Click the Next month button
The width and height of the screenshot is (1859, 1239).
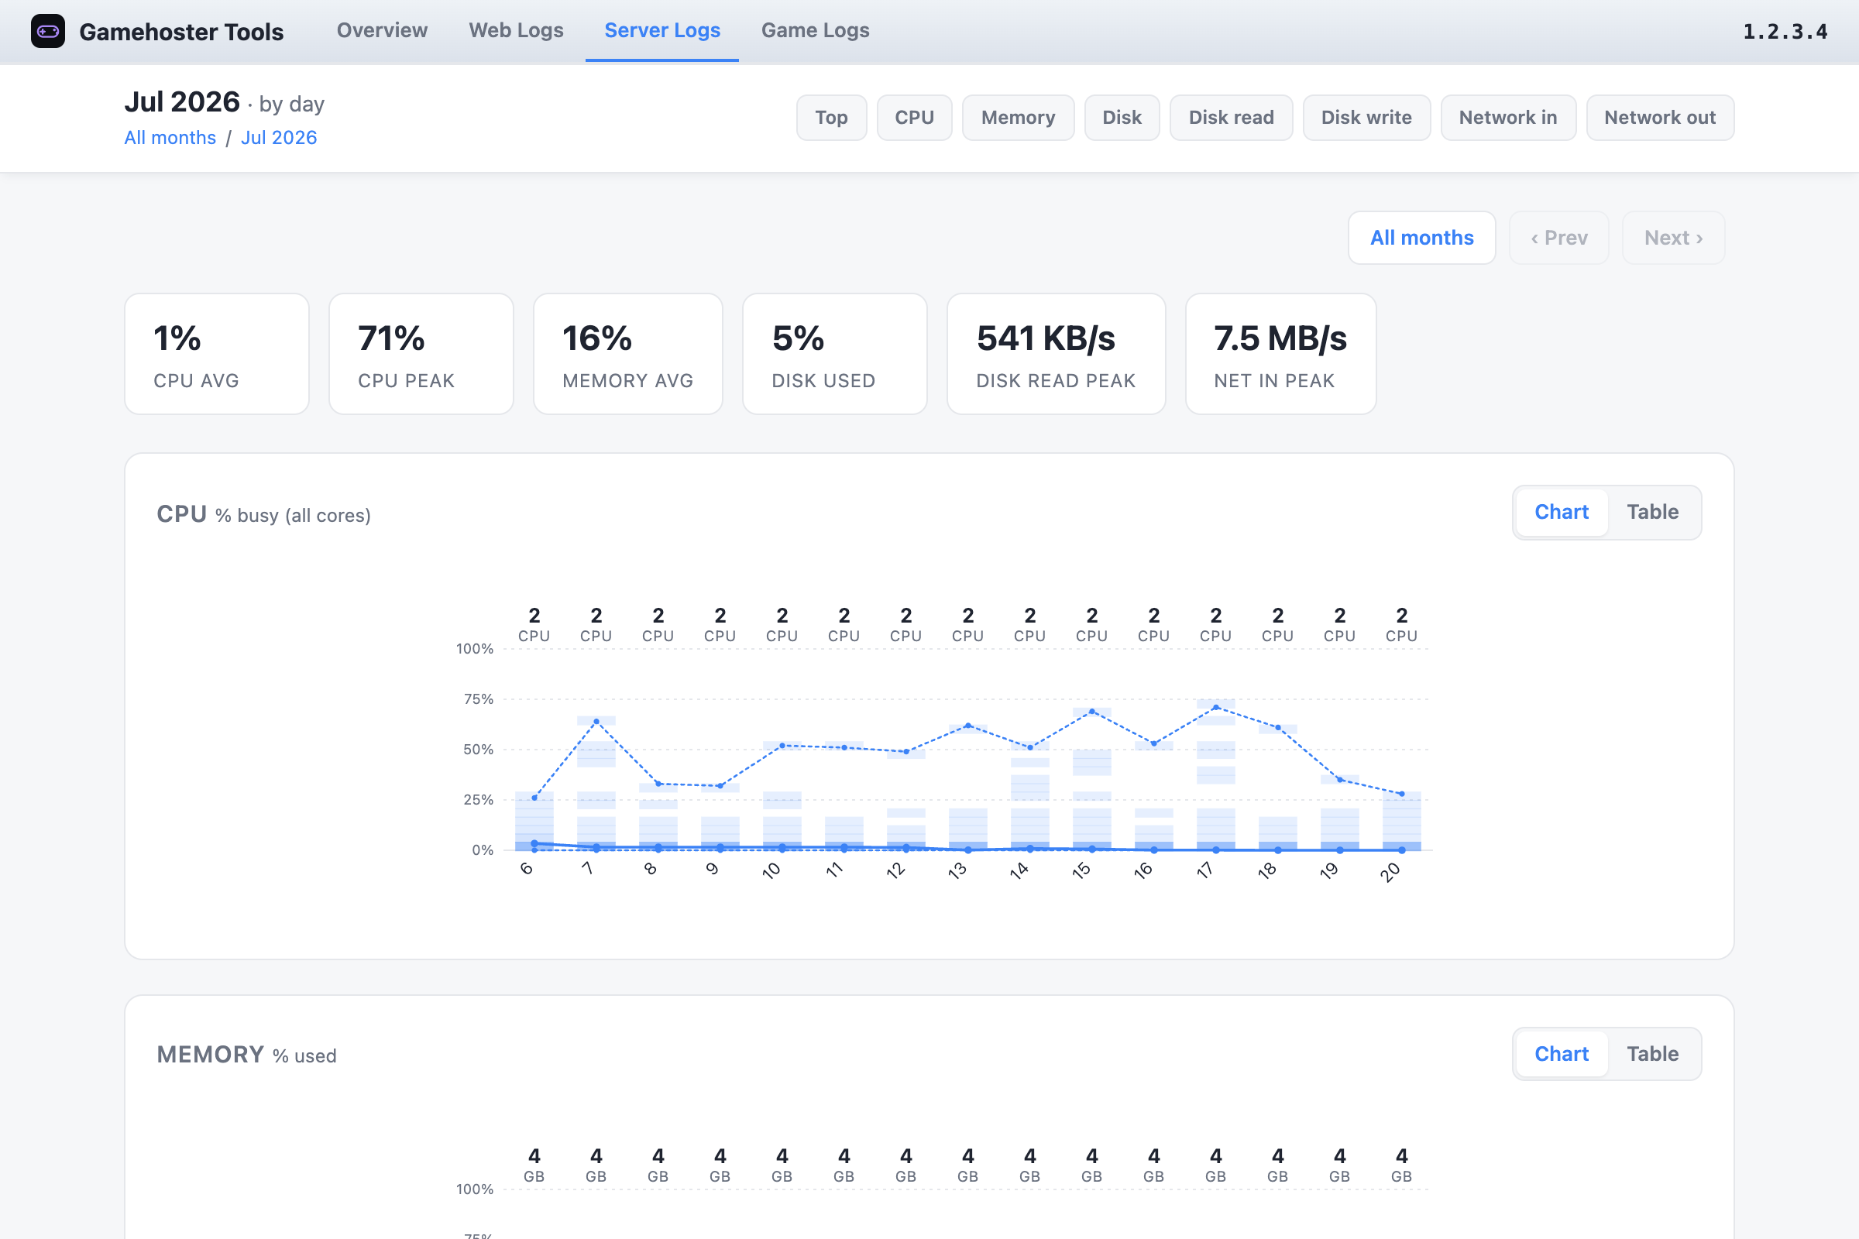click(x=1673, y=238)
